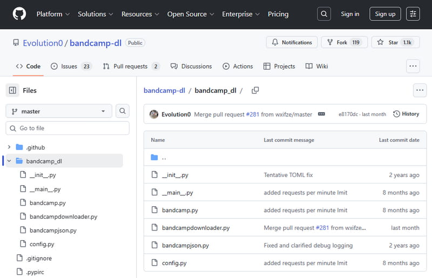Select bandcamp.py in file tree

48,203
